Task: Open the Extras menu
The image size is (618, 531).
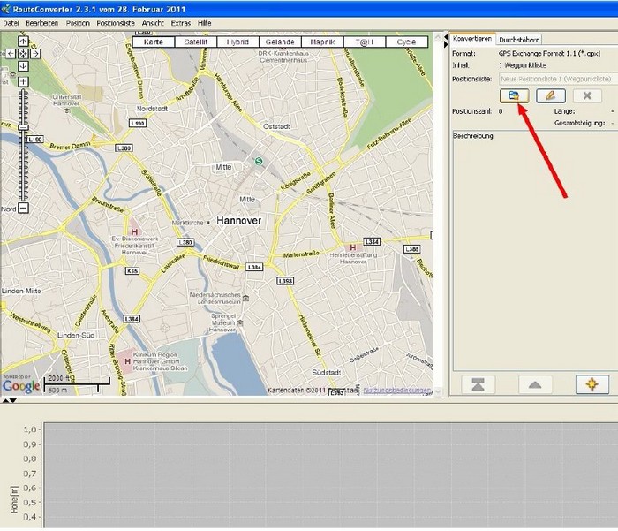Action: (180, 23)
